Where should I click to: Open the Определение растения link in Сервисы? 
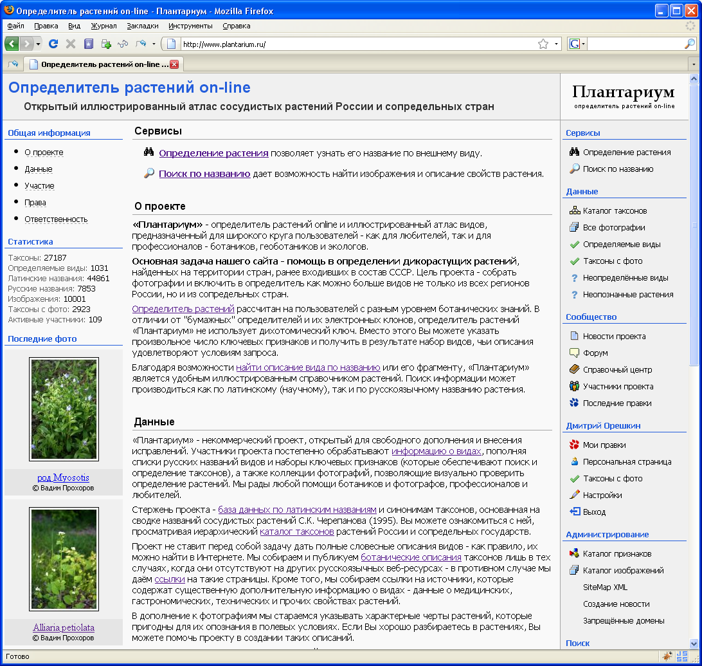tap(213, 153)
